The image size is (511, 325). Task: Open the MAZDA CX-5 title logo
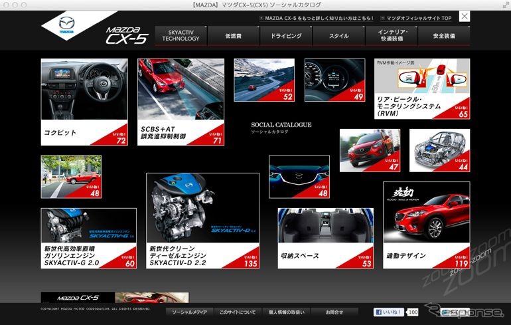point(127,36)
